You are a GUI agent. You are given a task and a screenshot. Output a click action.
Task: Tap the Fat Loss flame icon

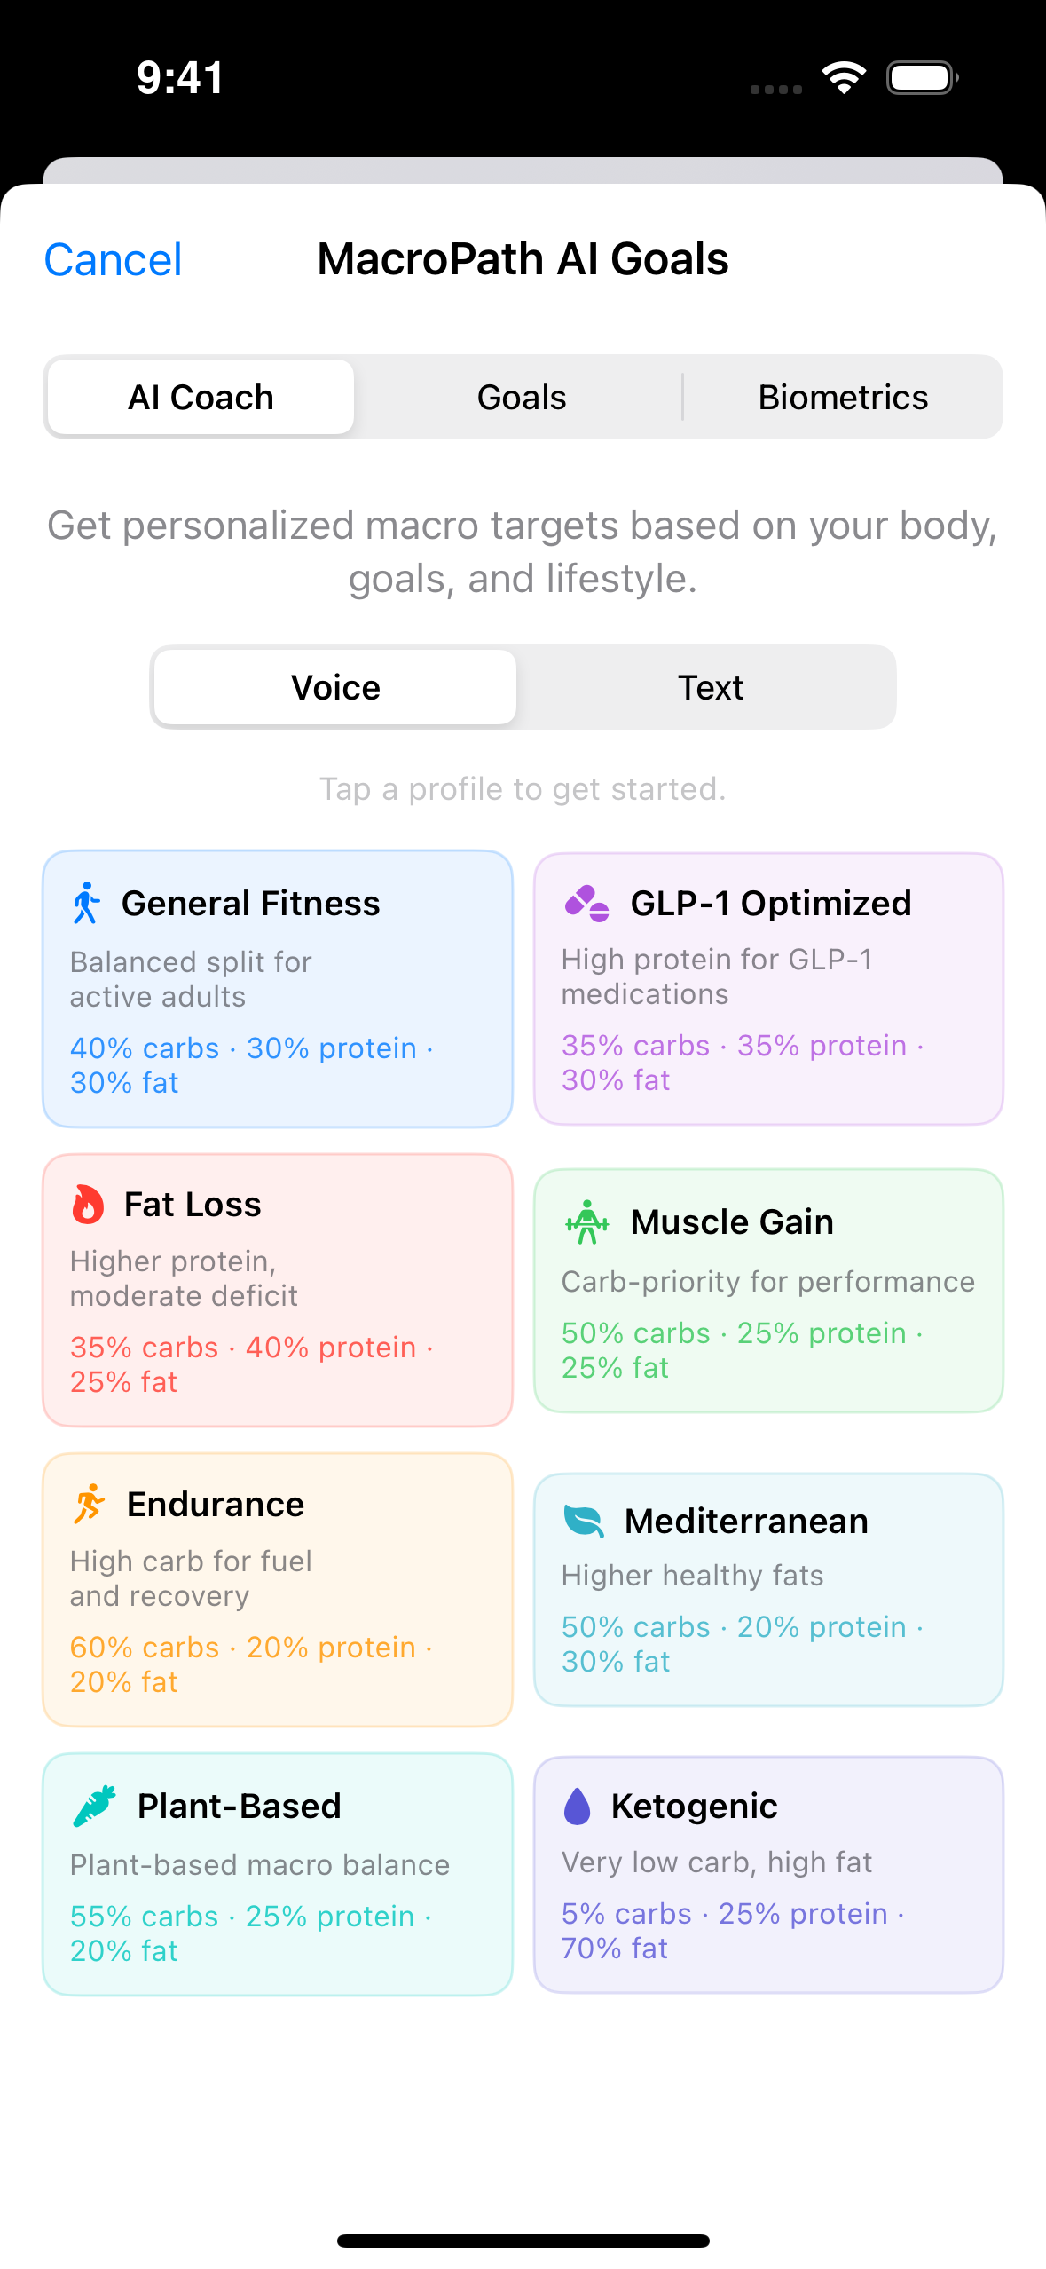[x=88, y=1205]
